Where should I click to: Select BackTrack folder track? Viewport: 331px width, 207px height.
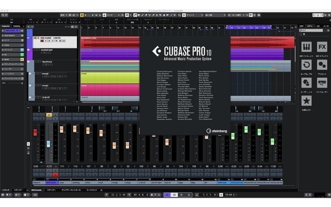[x=47, y=62]
